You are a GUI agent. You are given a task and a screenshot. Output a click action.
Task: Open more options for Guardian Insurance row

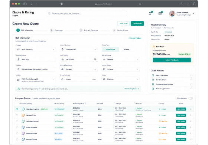click(190, 109)
